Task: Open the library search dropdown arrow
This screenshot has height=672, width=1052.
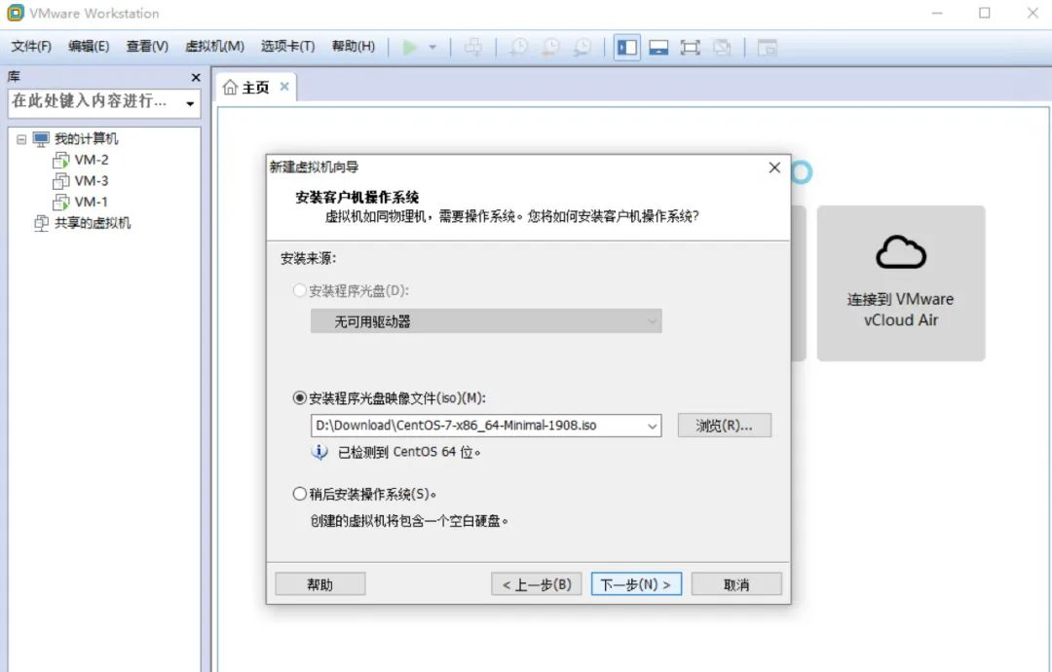Action: click(191, 103)
